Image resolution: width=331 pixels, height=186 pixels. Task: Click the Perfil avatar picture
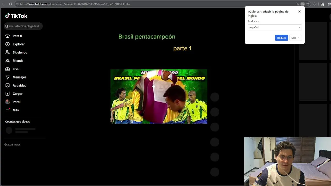tap(7, 102)
